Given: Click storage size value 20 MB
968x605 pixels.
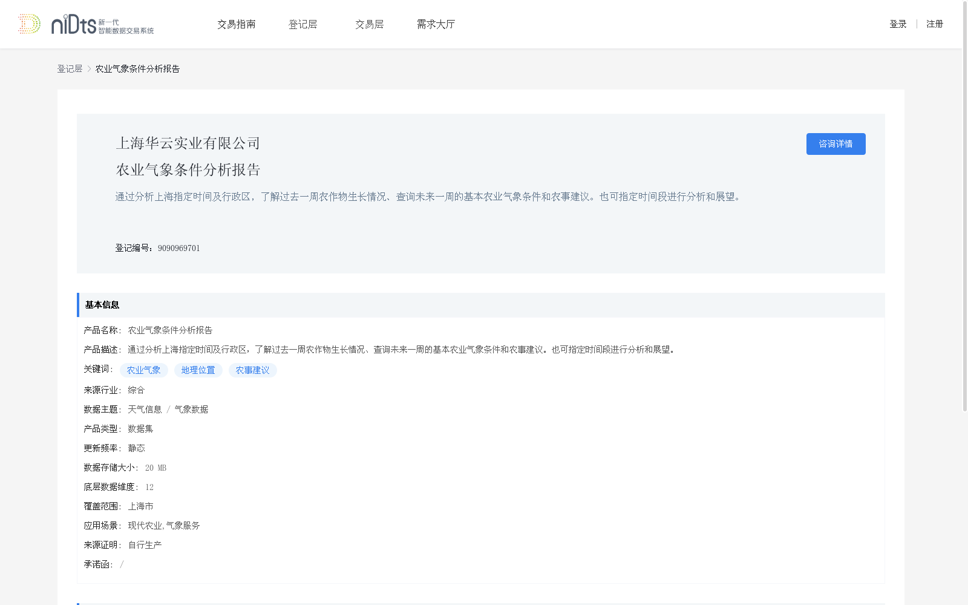Looking at the screenshot, I should 155,468.
